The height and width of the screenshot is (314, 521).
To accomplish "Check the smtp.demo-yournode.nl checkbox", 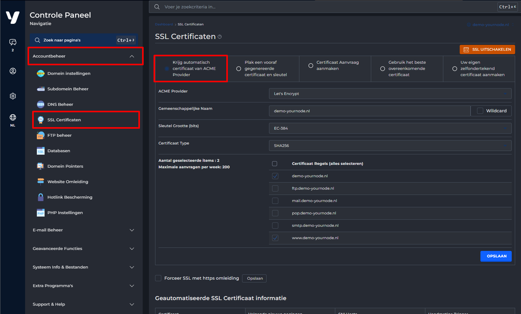I will 275,226.
